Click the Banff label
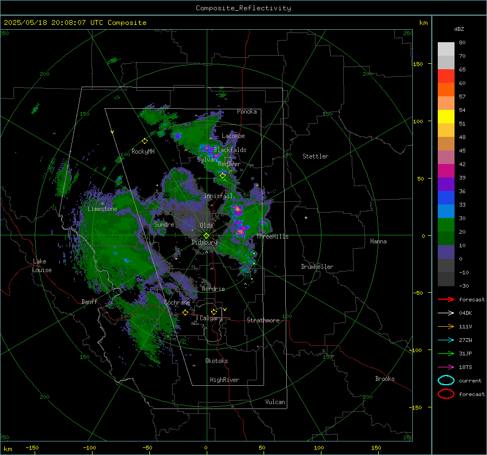Screen dimensions: 487x455 click(89, 302)
